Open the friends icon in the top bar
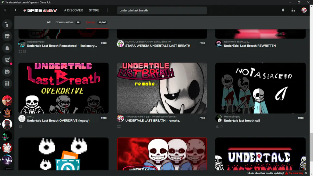This screenshot has width=313, height=176. tap(293, 10)
